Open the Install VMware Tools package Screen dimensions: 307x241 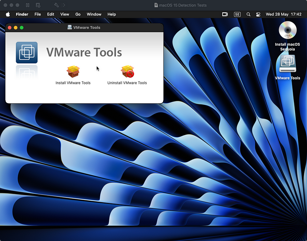73,71
